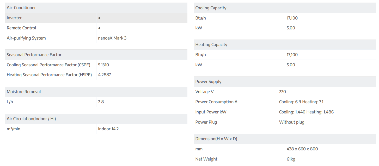This screenshot has height=166, width=379.
Task: Click the Remote Control bullet dot indicator
Action: [99, 28]
